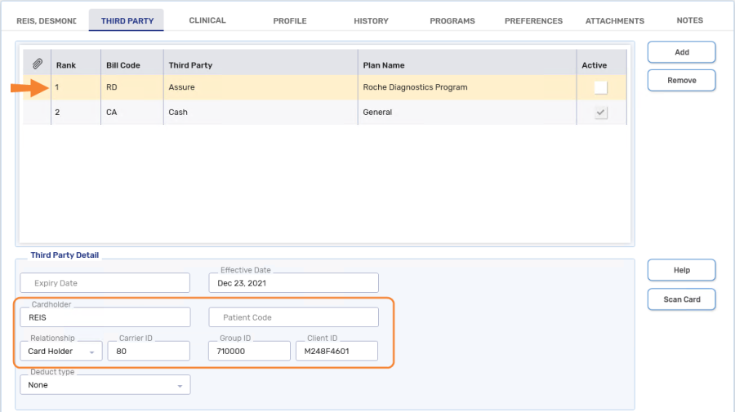Image resolution: width=735 pixels, height=412 pixels.
Task: Go to the History tab
Action: pyautogui.click(x=371, y=20)
